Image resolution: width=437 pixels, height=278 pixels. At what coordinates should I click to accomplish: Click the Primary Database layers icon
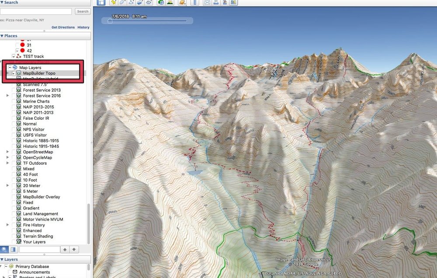(11, 266)
